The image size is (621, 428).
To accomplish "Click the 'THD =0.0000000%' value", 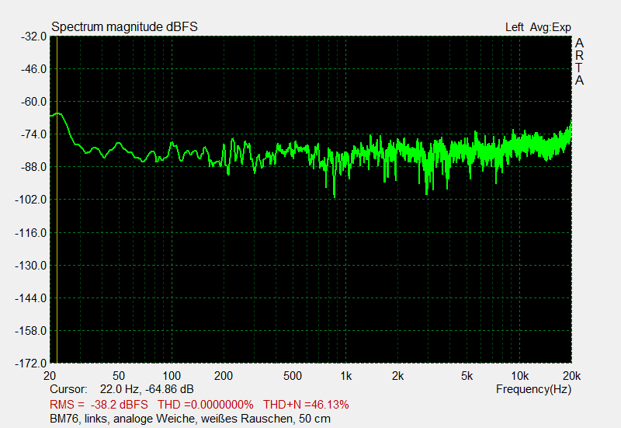I will point(205,405).
